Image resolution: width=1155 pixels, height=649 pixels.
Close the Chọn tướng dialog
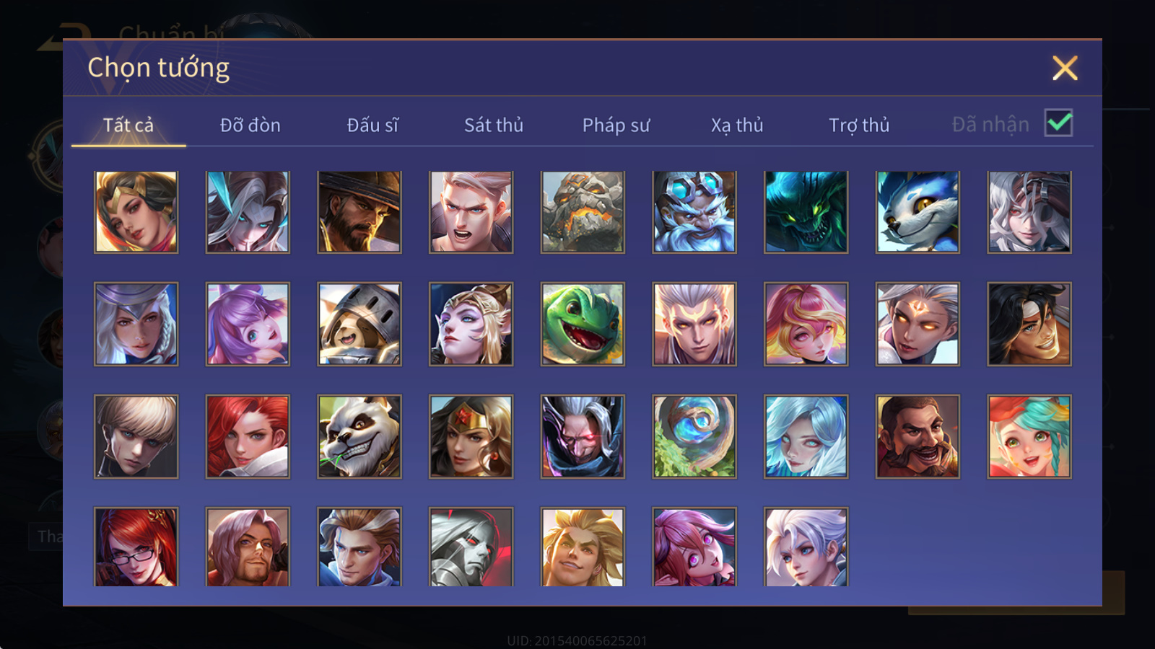(x=1065, y=68)
